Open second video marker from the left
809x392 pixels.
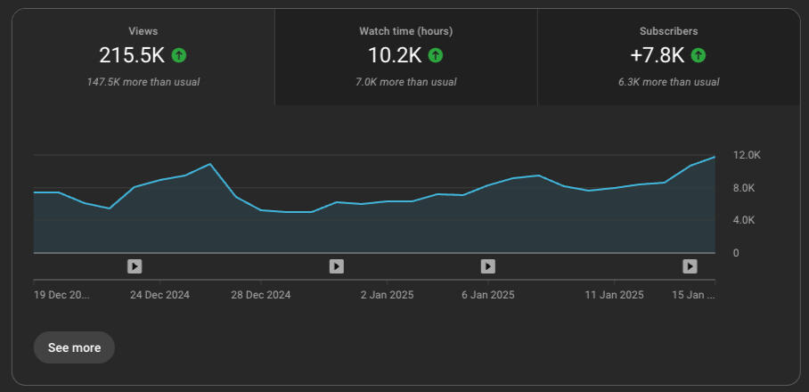click(337, 265)
